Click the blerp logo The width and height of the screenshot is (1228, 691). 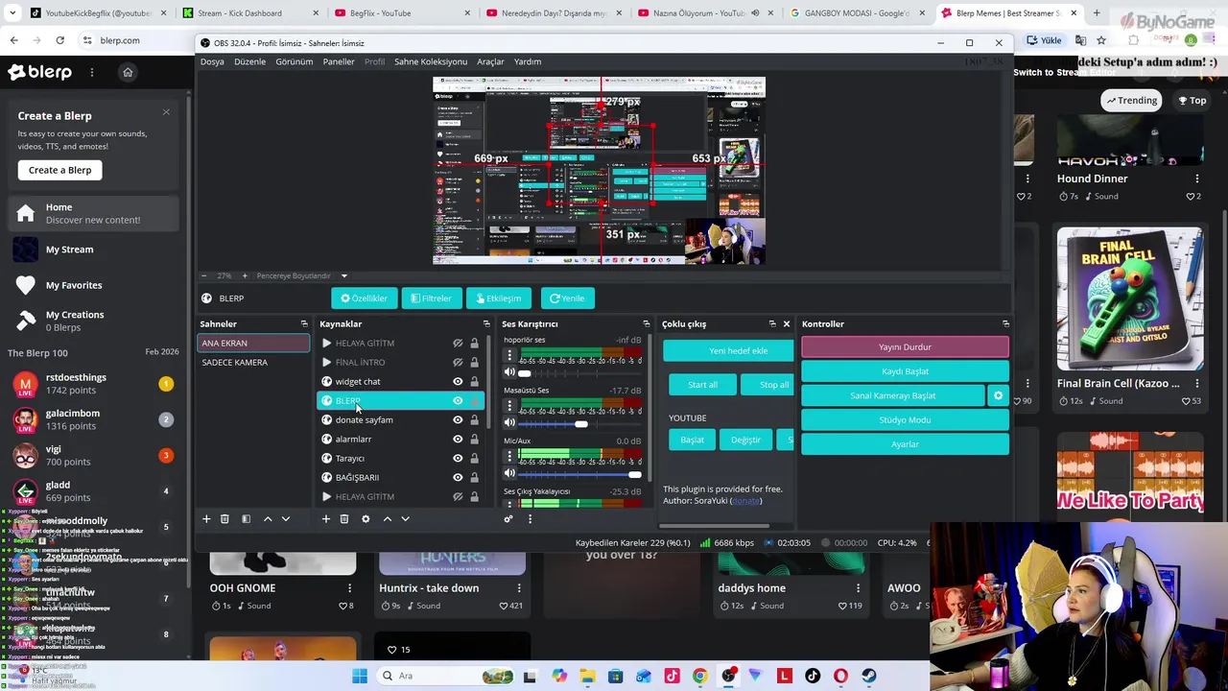point(40,72)
